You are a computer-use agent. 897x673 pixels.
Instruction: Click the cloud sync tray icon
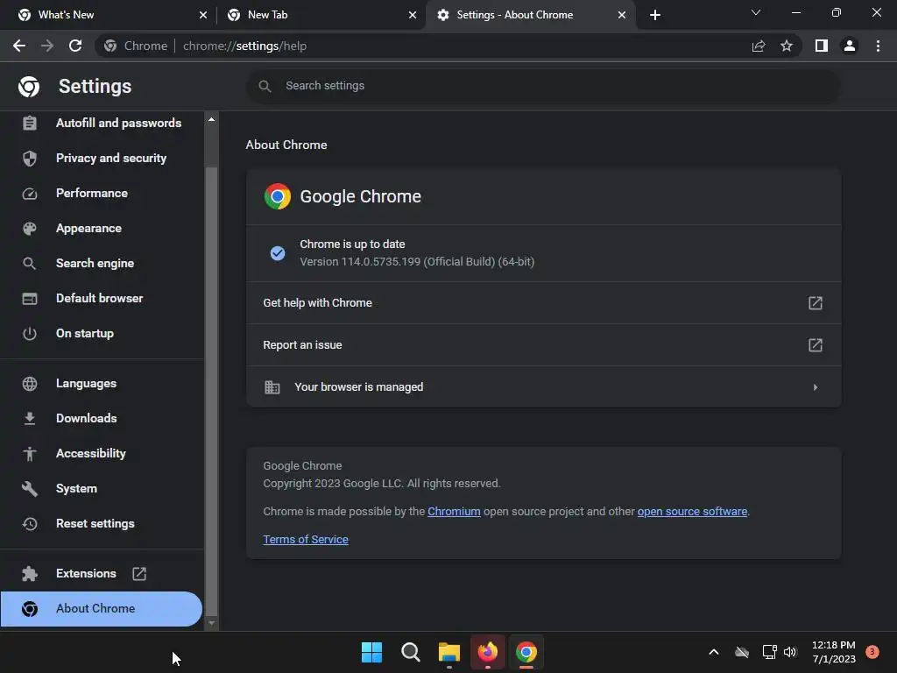(742, 652)
